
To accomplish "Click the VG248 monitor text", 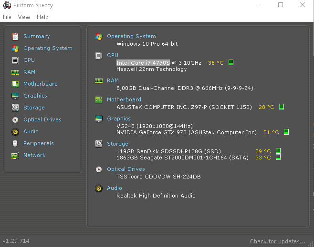I will 155,126.
